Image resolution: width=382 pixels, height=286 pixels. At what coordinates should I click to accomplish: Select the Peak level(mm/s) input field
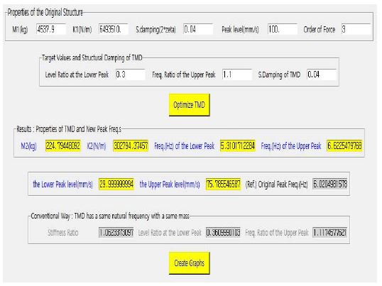pos(283,30)
